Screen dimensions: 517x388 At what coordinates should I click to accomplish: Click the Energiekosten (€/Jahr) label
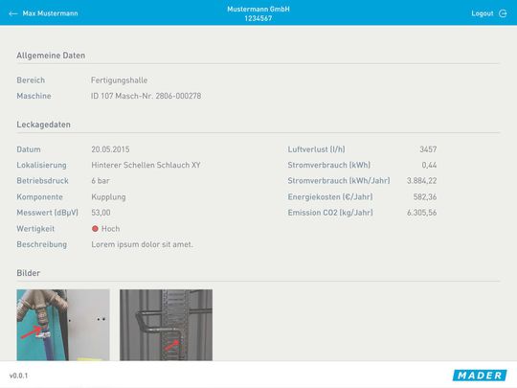click(330, 197)
